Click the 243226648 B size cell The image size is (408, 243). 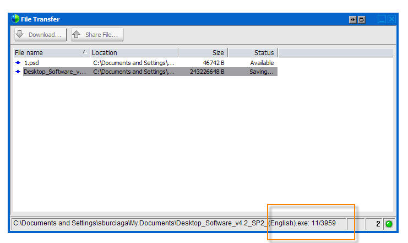click(x=205, y=72)
